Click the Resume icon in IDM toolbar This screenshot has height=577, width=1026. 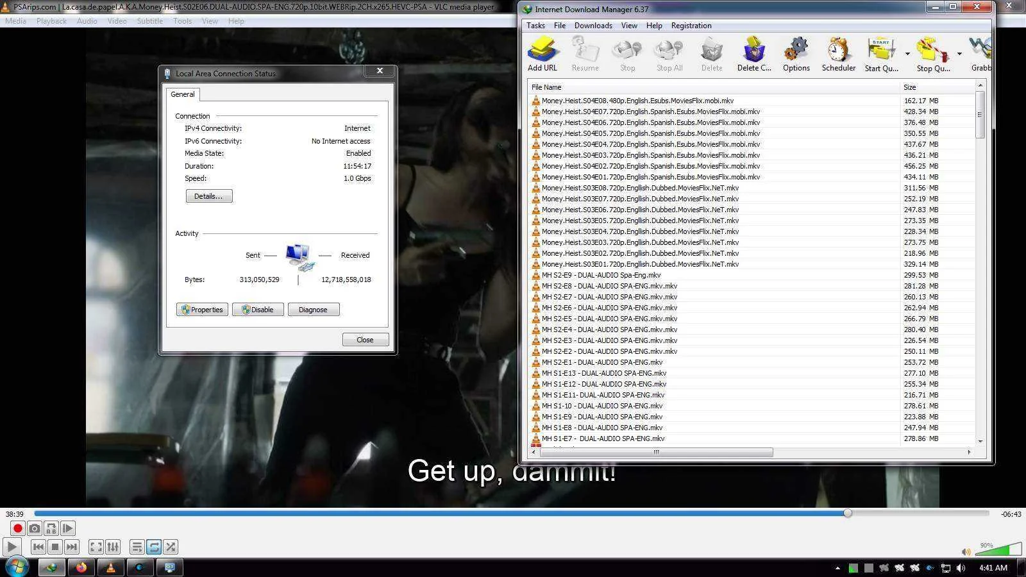point(585,54)
